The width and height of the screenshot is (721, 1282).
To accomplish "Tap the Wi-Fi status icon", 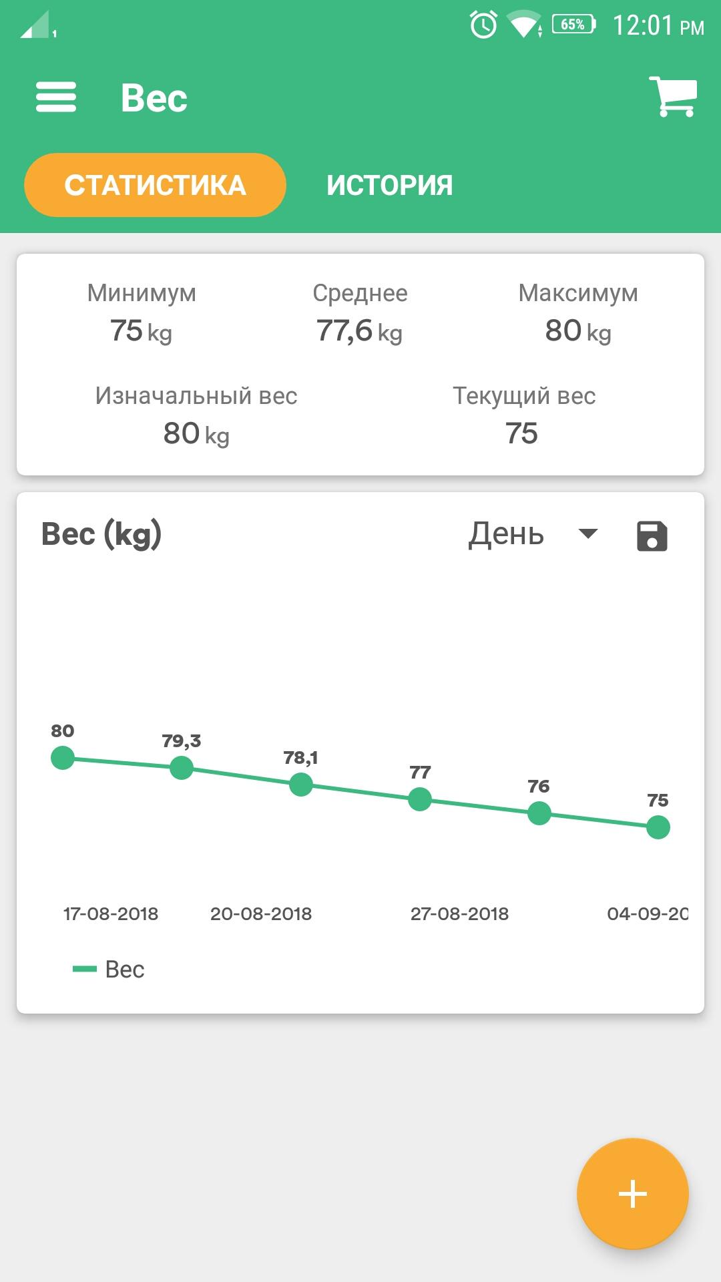I will click(525, 25).
